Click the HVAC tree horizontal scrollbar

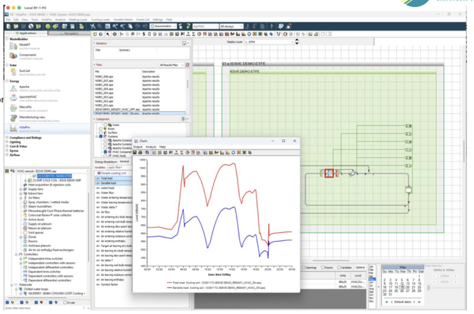click(38, 298)
